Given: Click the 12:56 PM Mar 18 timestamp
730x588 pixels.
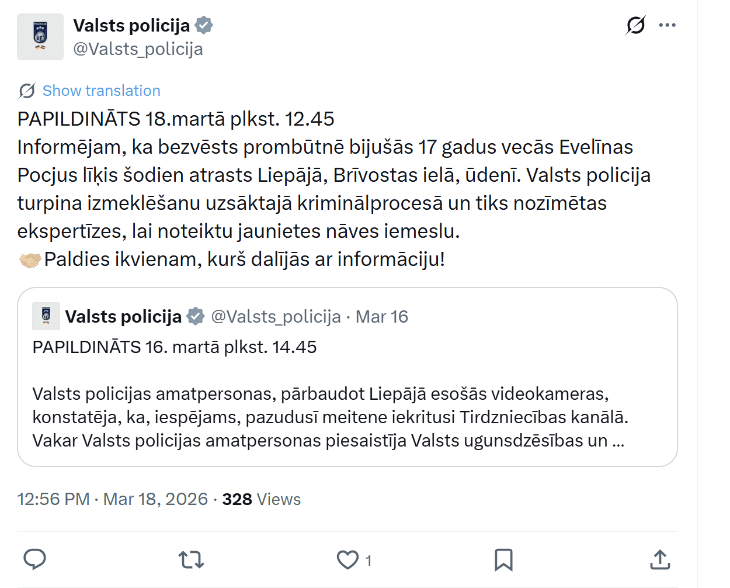Looking at the screenshot, I should coord(112,499).
